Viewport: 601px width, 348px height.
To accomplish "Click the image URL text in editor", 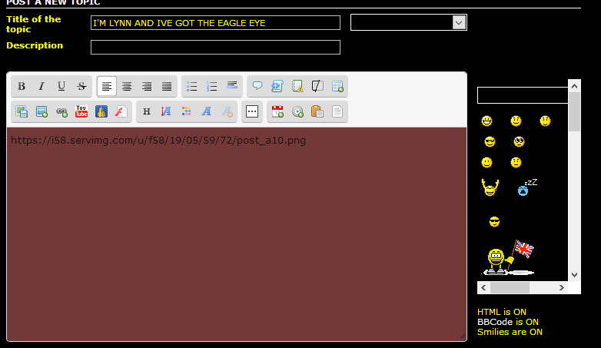I will pos(158,141).
